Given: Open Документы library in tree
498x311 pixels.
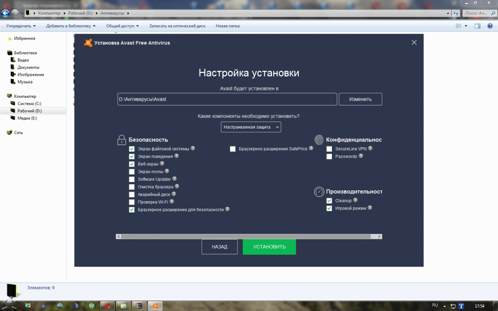Looking at the screenshot, I should (28, 67).
